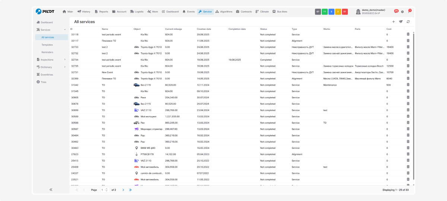The width and height of the screenshot is (447, 201).
Task: Delete service row 32734 with trash icon
Action: [408, 60]
